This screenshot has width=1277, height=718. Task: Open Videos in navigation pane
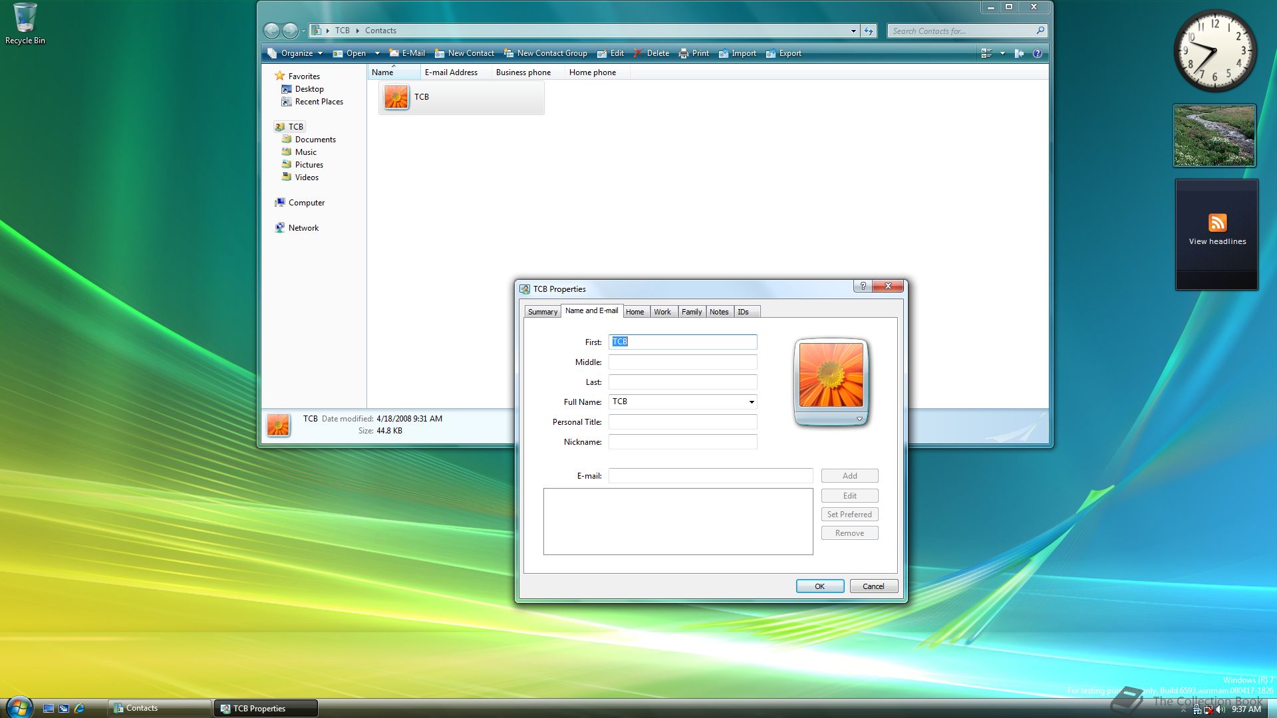(300, 178)
